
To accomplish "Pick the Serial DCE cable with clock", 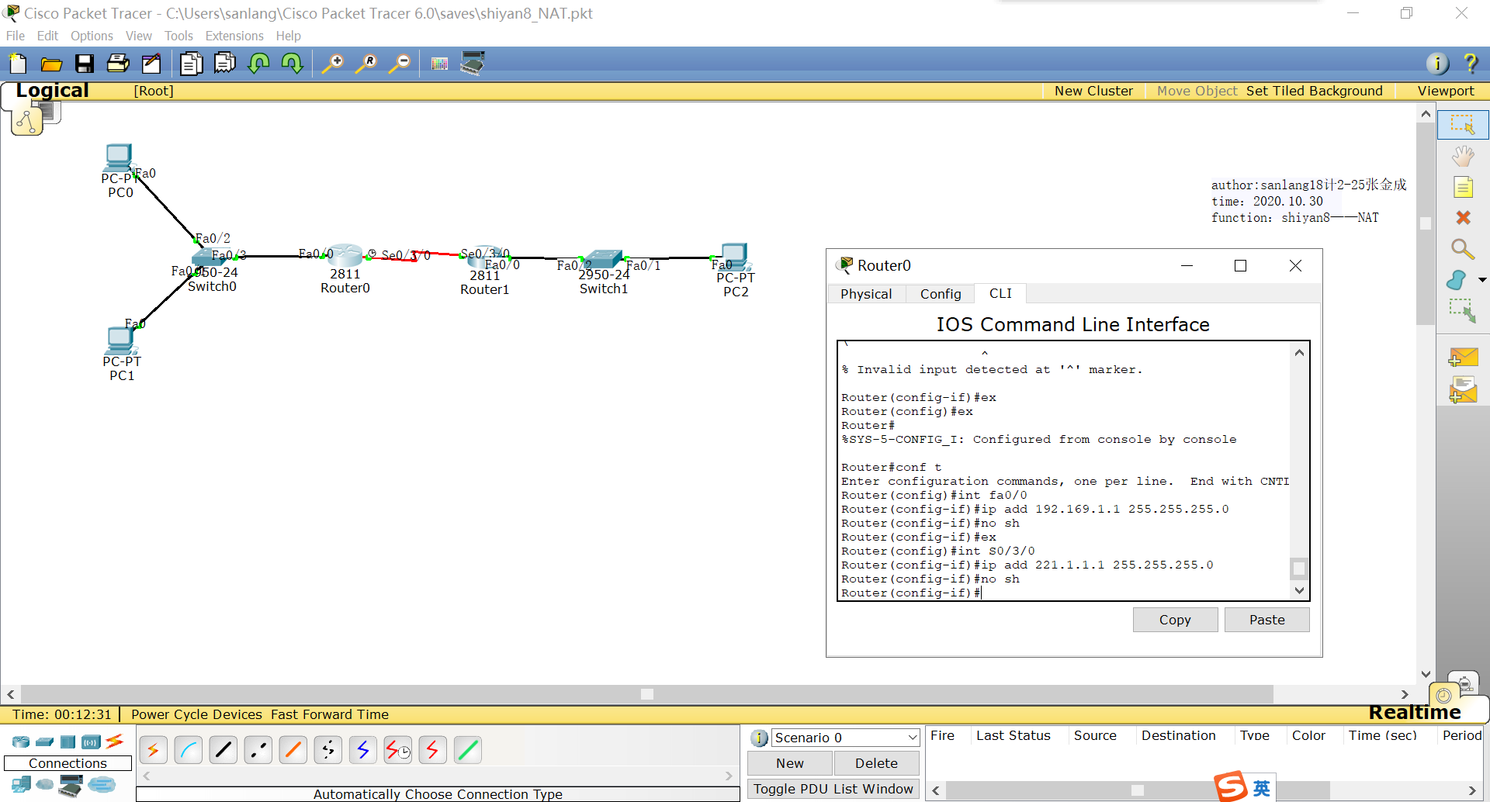I will click(397, 750).
